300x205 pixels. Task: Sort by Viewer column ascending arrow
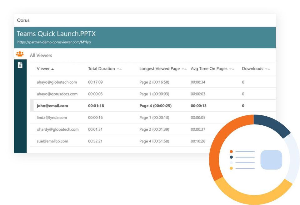tap(52, 69)
